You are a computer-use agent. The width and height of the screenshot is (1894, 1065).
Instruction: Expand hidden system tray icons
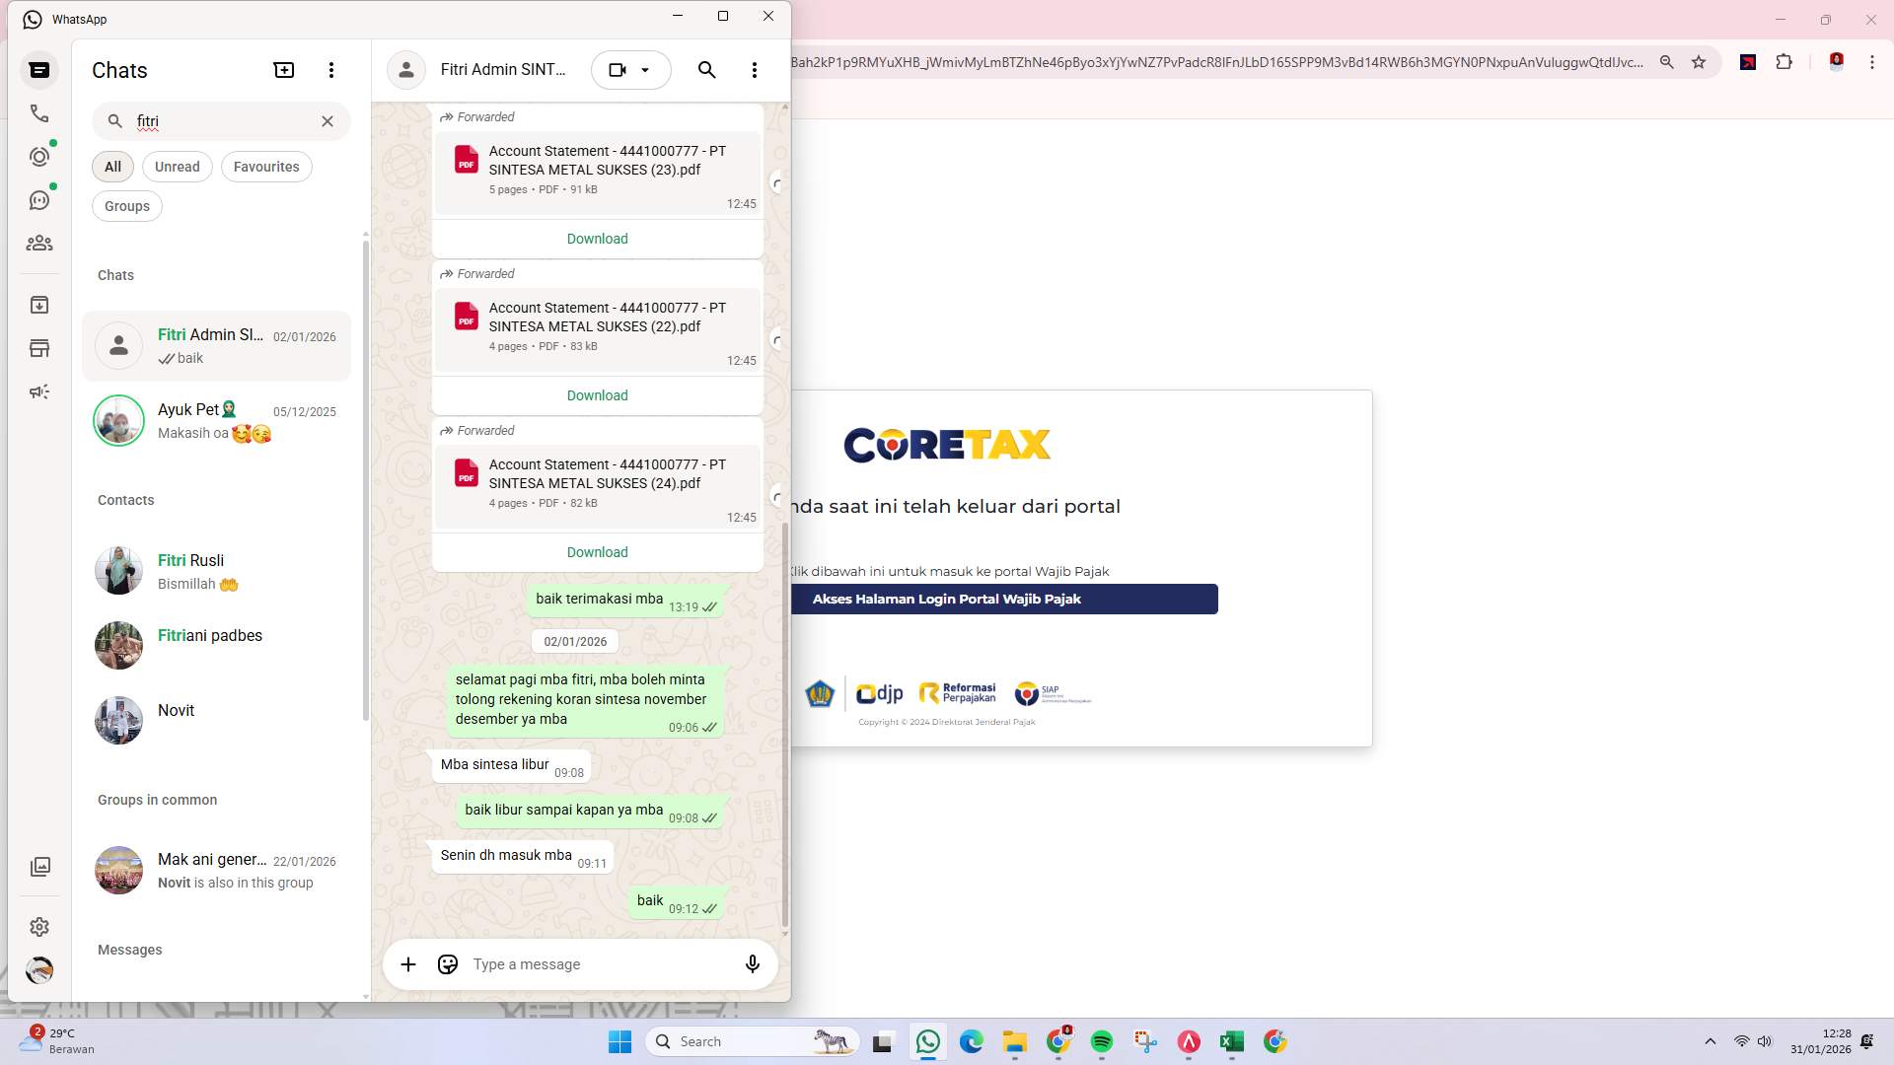coord(1710,1040)
